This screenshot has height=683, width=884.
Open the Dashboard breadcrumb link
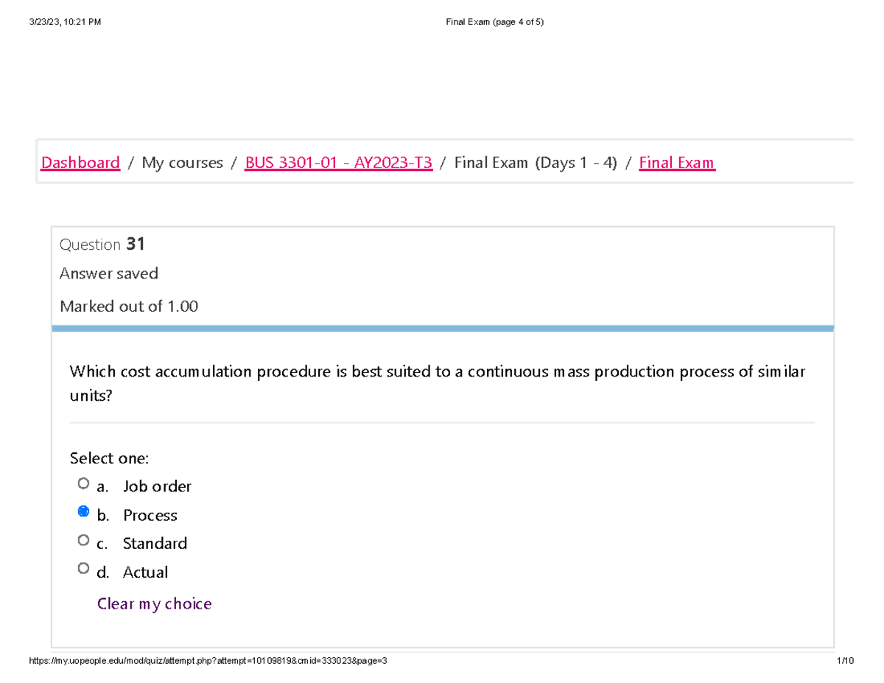click(x=80, y=163)
